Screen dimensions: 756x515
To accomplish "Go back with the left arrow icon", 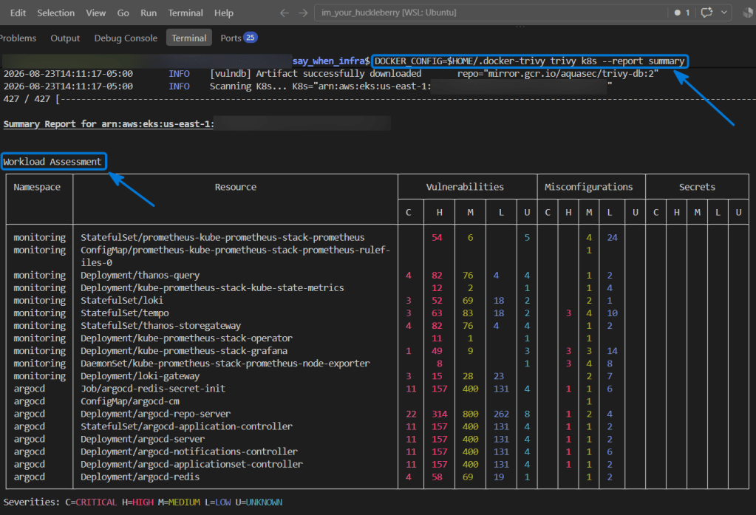I will coord(285,13).
